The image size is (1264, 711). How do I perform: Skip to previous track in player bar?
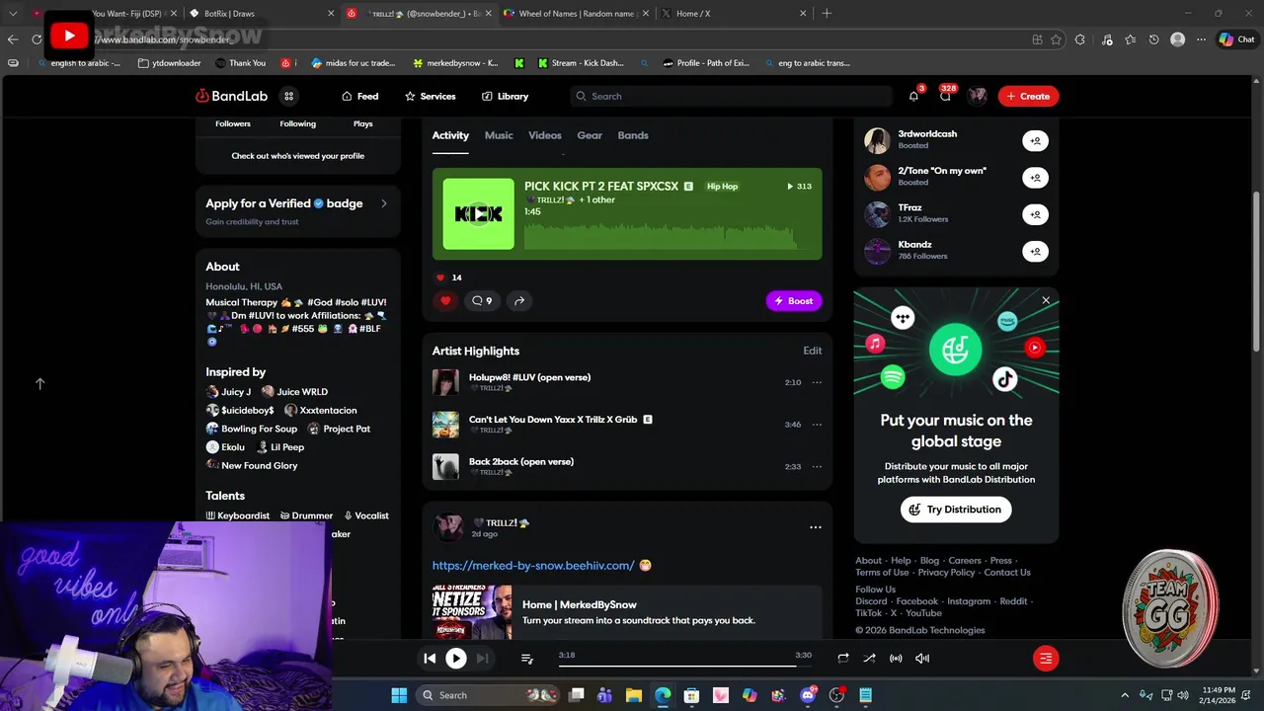(430, 658)
